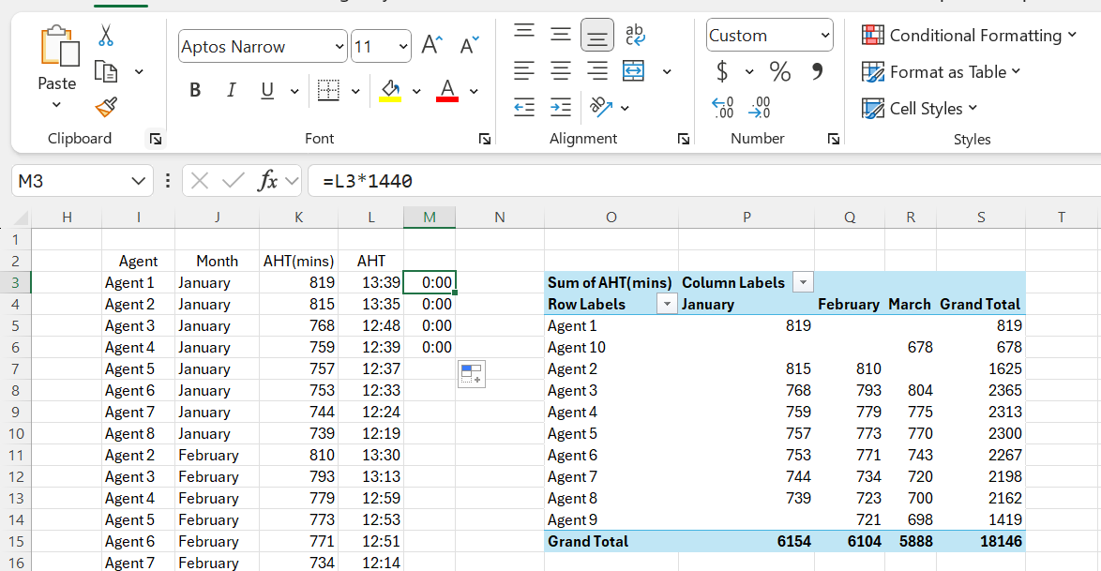The height and width of the screenshot is (571, 1101).
Task: Select the AHT(mins) header cell
Action: click(298, 262)
